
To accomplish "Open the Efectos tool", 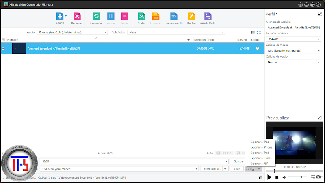I will (191, 16).
